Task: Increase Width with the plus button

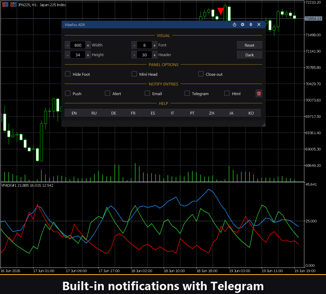Action: 88,45
